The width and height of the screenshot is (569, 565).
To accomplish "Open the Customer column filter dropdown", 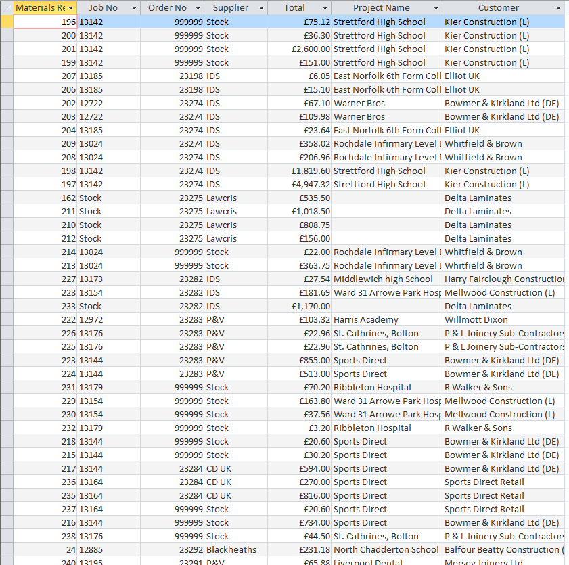I will click(558, 8).
